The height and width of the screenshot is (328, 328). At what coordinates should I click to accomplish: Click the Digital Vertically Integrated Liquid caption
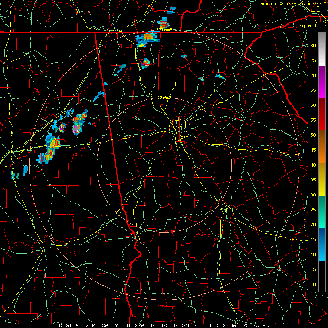pos(164,325)
